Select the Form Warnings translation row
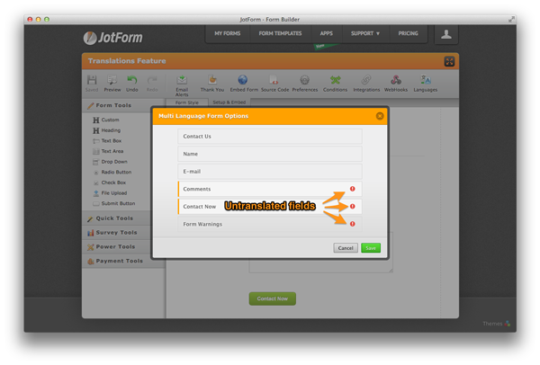The image size is (540, 365). pyautogui.click(x=270, y=224)
